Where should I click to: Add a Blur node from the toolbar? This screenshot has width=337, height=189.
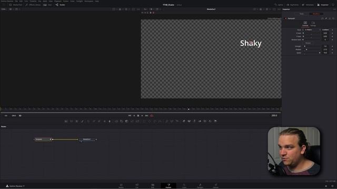coord(110,121)
